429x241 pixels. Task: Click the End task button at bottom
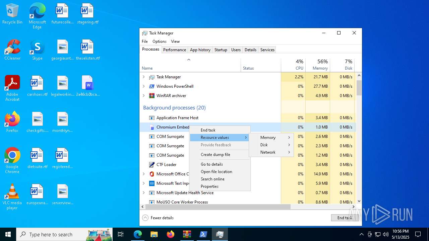click(345, 218)
